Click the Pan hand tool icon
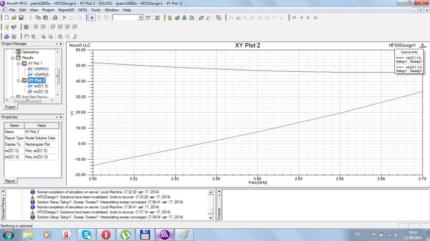Screen dimensions: 430x241 click(26, 36)
